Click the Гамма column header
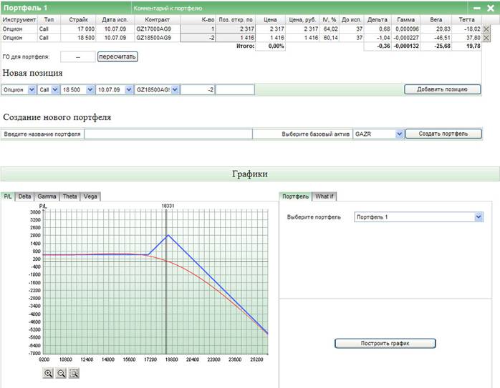The height and width of the screenshot is (388, 500). tap(405, 20)
